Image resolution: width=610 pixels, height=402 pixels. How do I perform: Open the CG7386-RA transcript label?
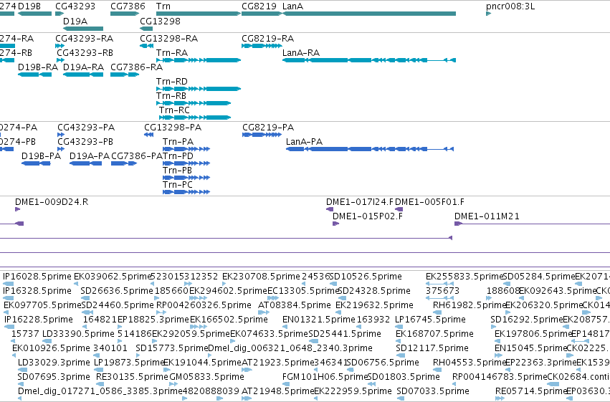[136, 67]
